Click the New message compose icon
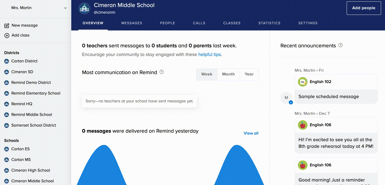Screen dimensions: 385x185 (x=7, y=25)
